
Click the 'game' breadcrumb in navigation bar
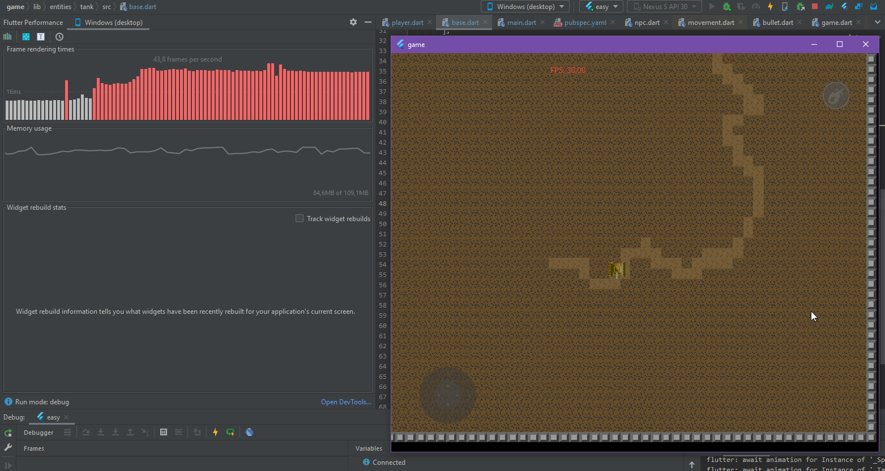tap(15, 7)
